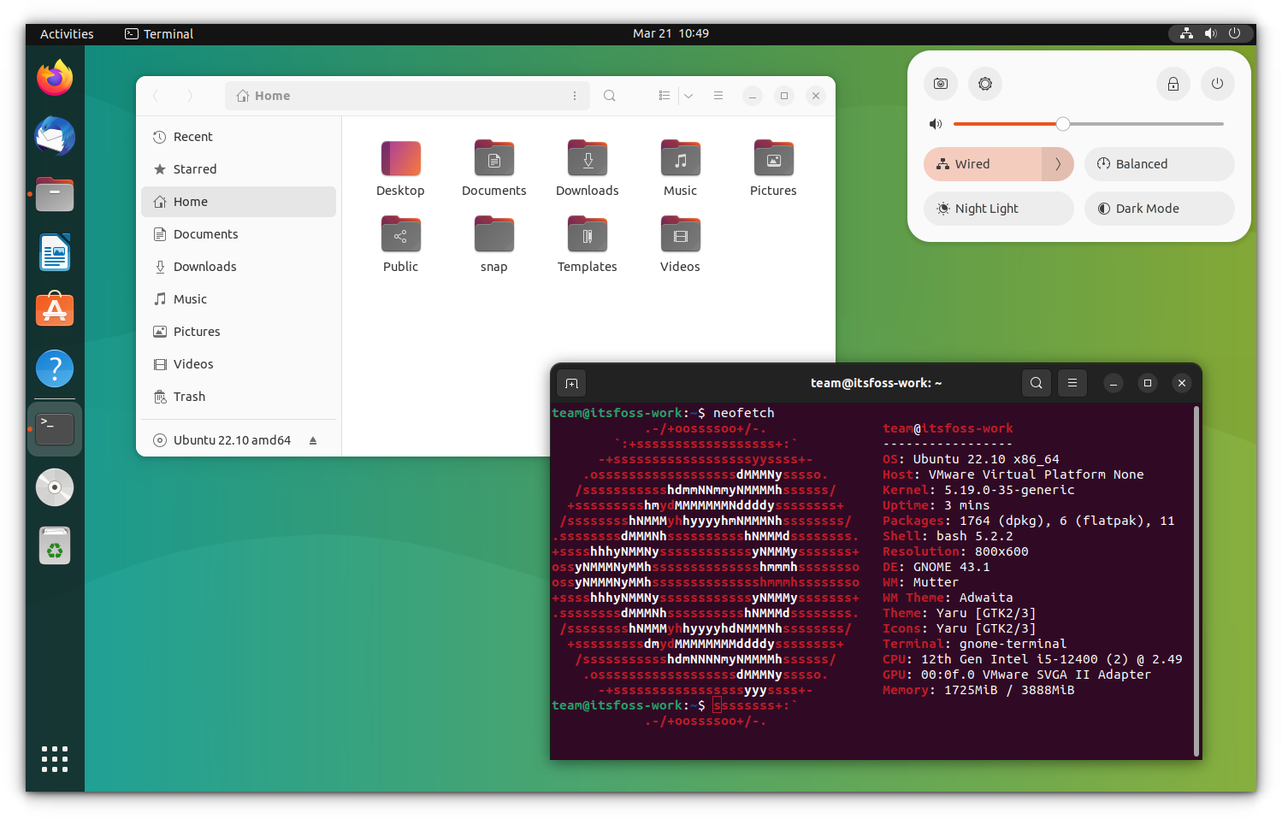Select the Terminal icon in the dock

55,427
